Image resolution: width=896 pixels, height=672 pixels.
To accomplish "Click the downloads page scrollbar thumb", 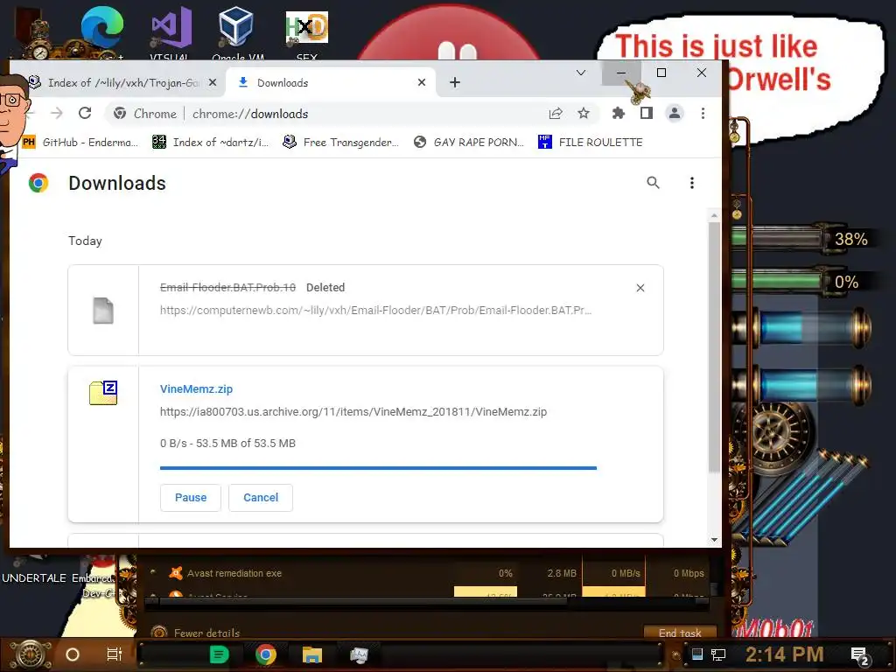I will [714, 346].
